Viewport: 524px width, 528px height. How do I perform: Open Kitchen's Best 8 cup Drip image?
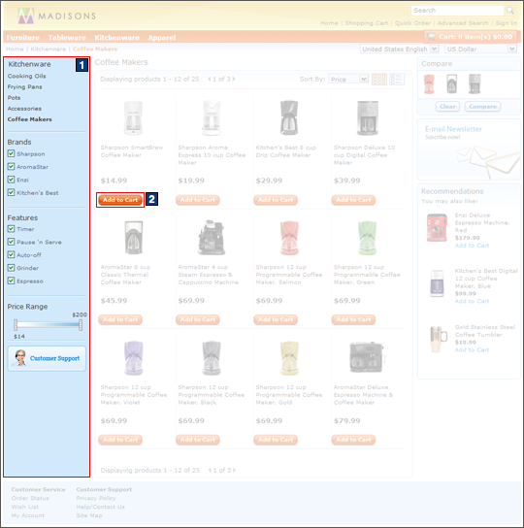[289, 117]
